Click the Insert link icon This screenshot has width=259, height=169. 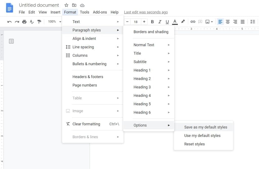193,22
